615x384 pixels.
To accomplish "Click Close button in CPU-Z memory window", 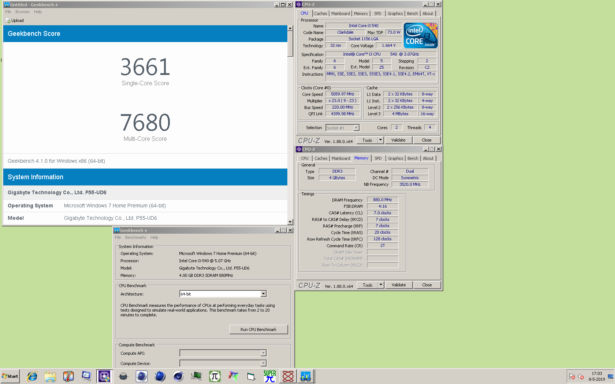I will click(x=427, y=285).
